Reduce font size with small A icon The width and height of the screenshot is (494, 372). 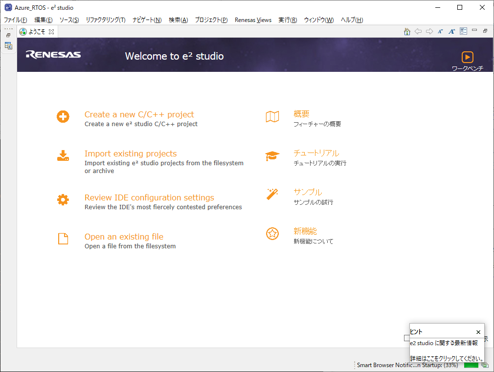(x=440, y=31)
